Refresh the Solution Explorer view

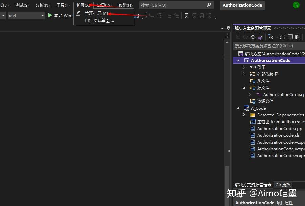282,37
